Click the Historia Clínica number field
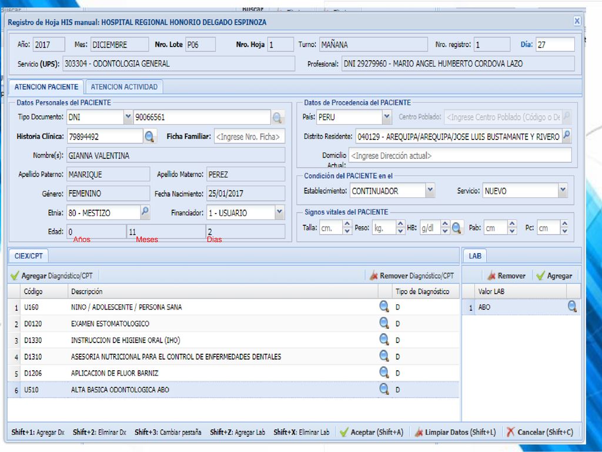602x452 pixels. point(105,137)
